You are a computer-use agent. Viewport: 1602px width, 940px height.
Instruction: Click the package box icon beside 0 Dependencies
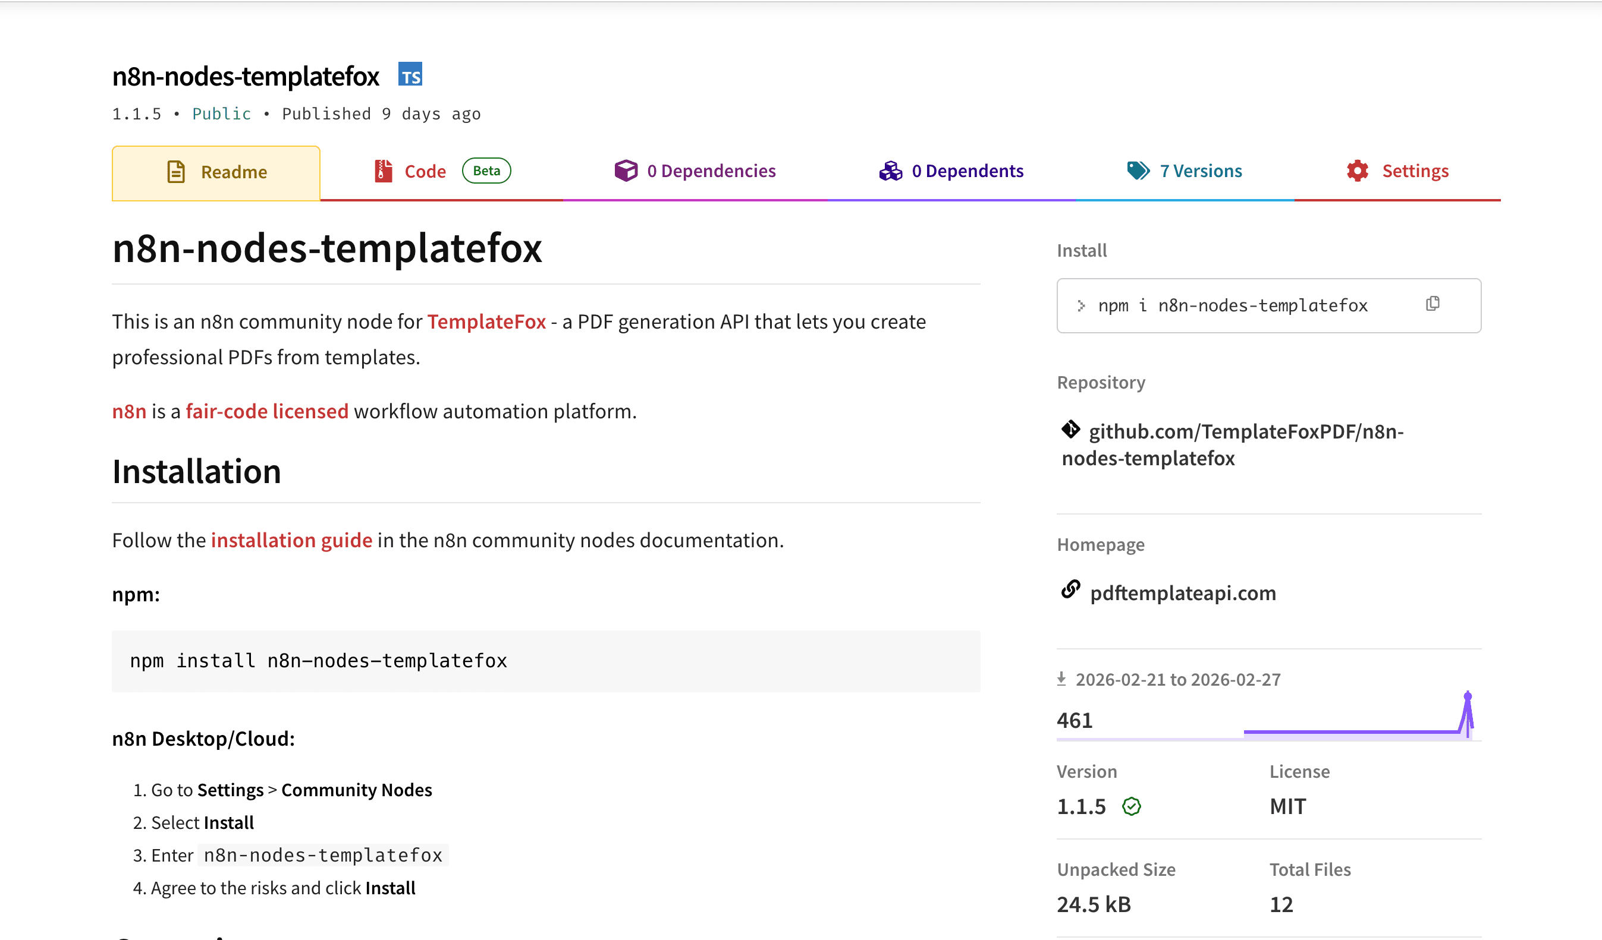tap(627, 170)
